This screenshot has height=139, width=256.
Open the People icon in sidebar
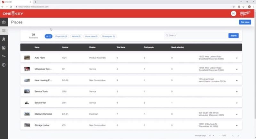(4, 39)
